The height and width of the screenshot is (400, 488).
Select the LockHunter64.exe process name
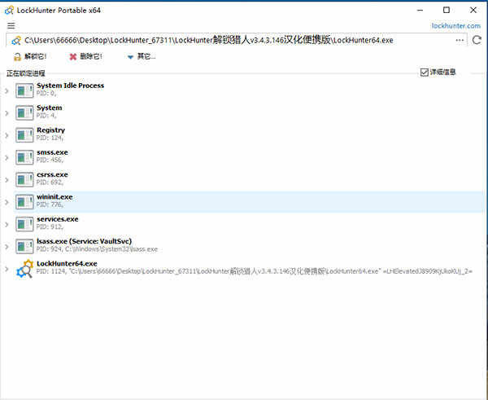[x=67, y=264]
